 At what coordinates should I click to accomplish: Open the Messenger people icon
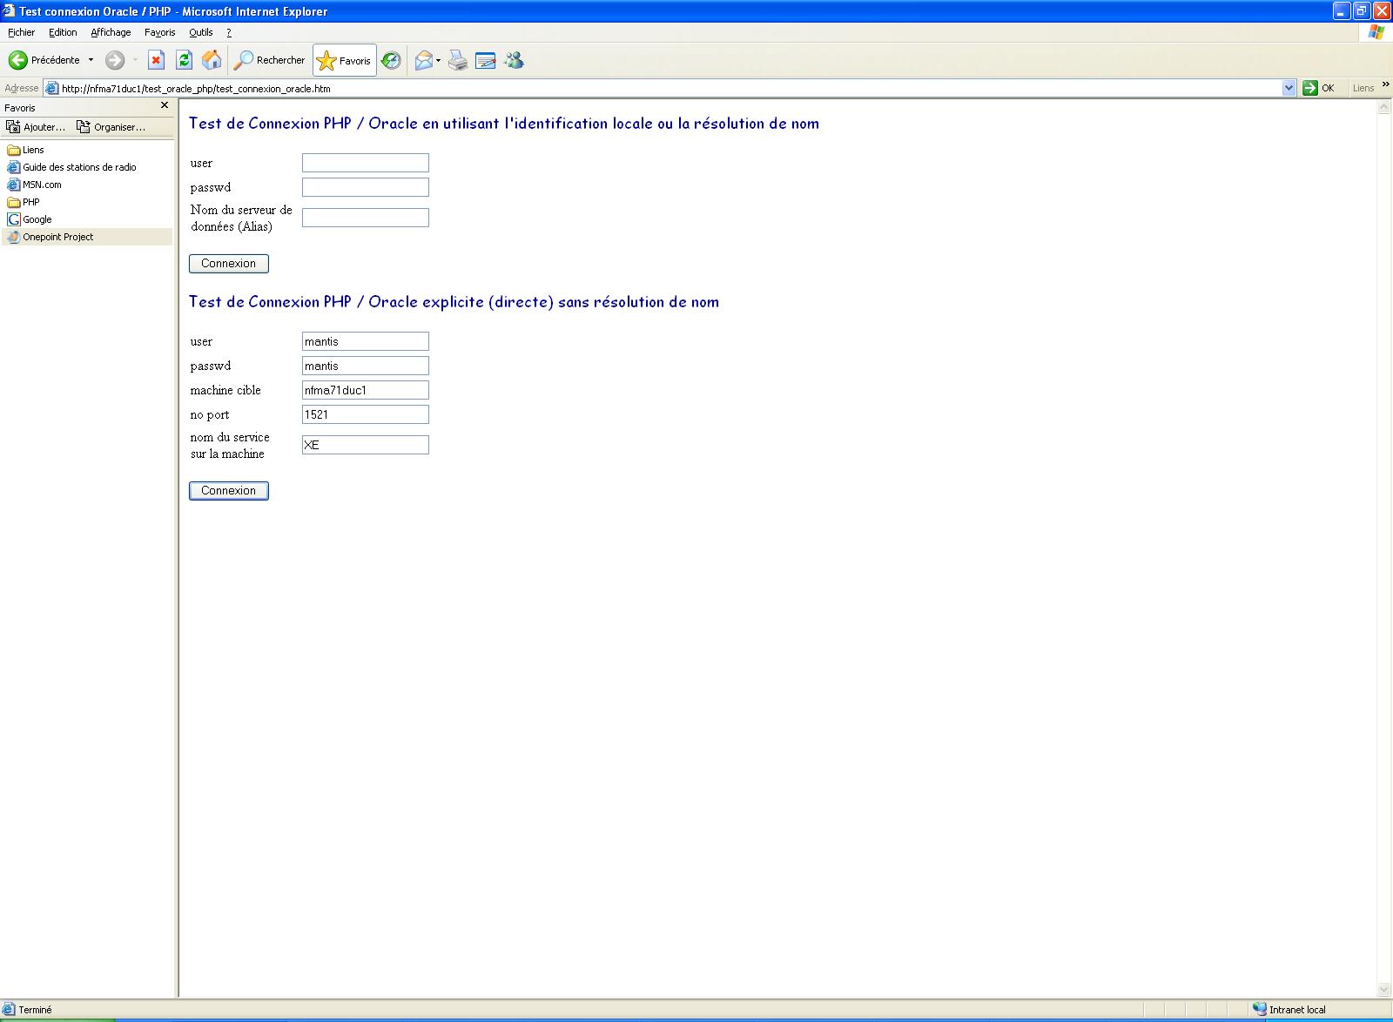click(x=515, y=60)
